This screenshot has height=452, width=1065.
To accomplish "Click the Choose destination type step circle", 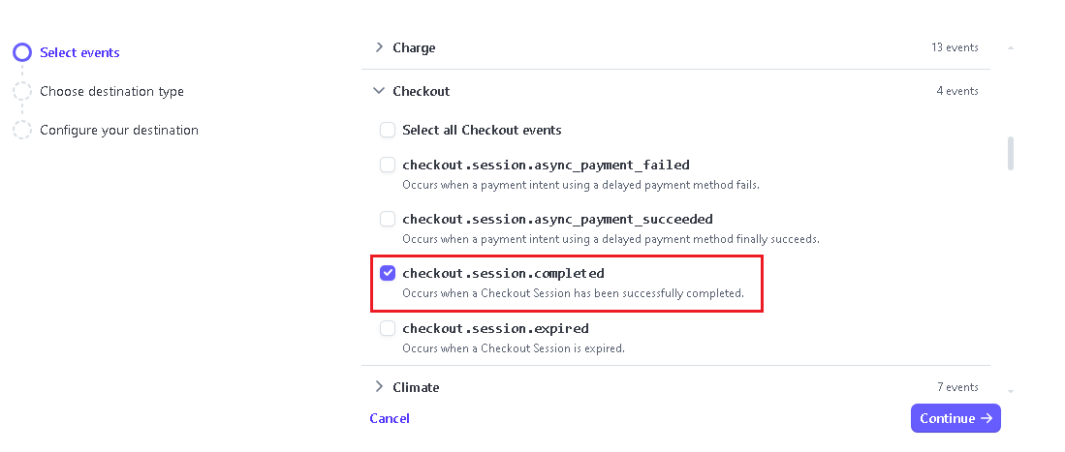I will click(x=22, y=91).
